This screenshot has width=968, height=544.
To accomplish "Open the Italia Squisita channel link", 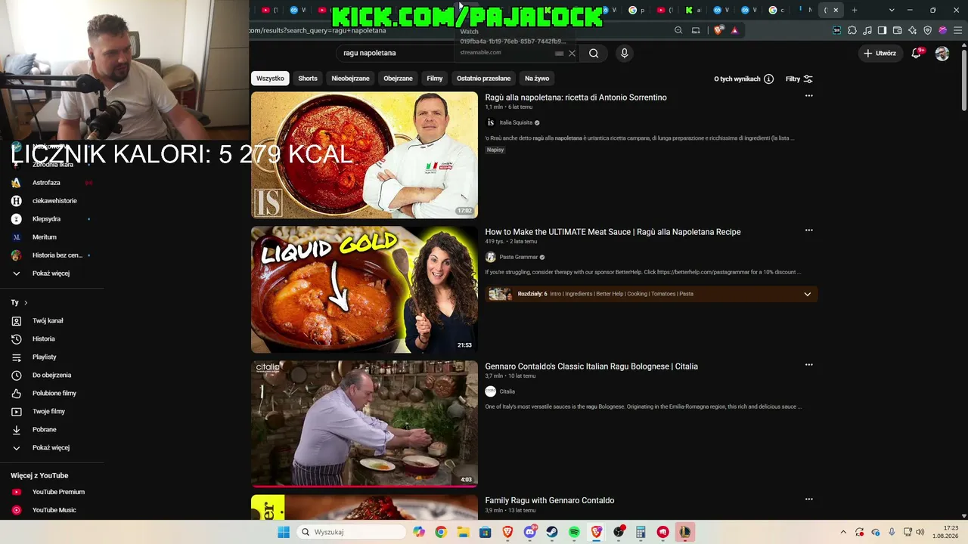I will point(516,122).
